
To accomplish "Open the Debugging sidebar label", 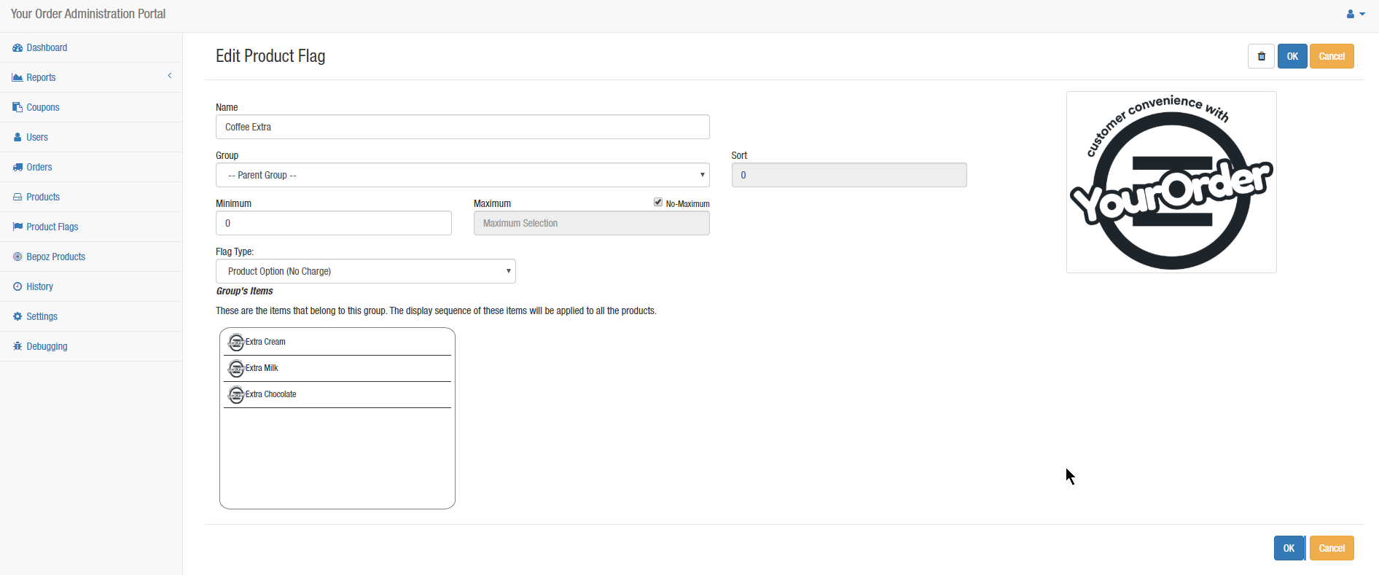I will point(47,347).
